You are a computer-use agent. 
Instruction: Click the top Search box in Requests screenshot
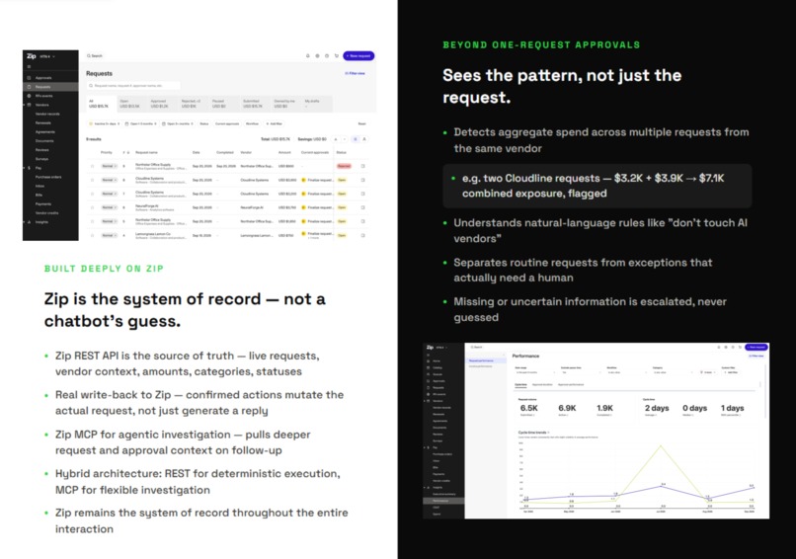pos(97,56)
